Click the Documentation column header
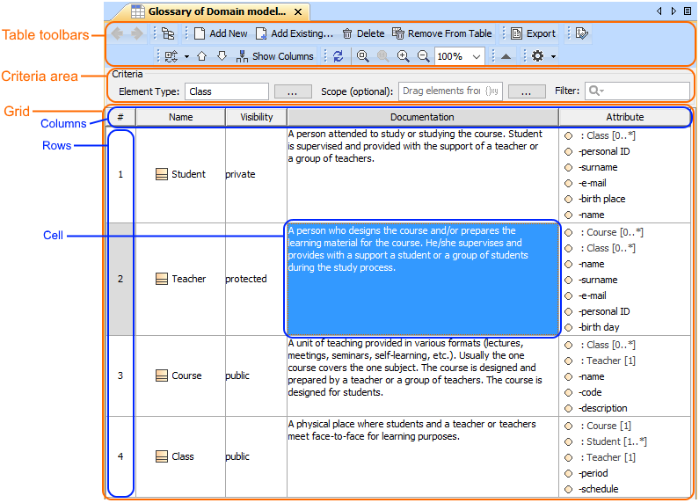This screenshot has height=503, width=699. tap(422, 117)
